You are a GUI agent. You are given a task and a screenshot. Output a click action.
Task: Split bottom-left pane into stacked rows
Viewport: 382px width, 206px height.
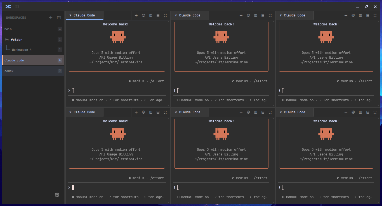[x=158, y=112]
